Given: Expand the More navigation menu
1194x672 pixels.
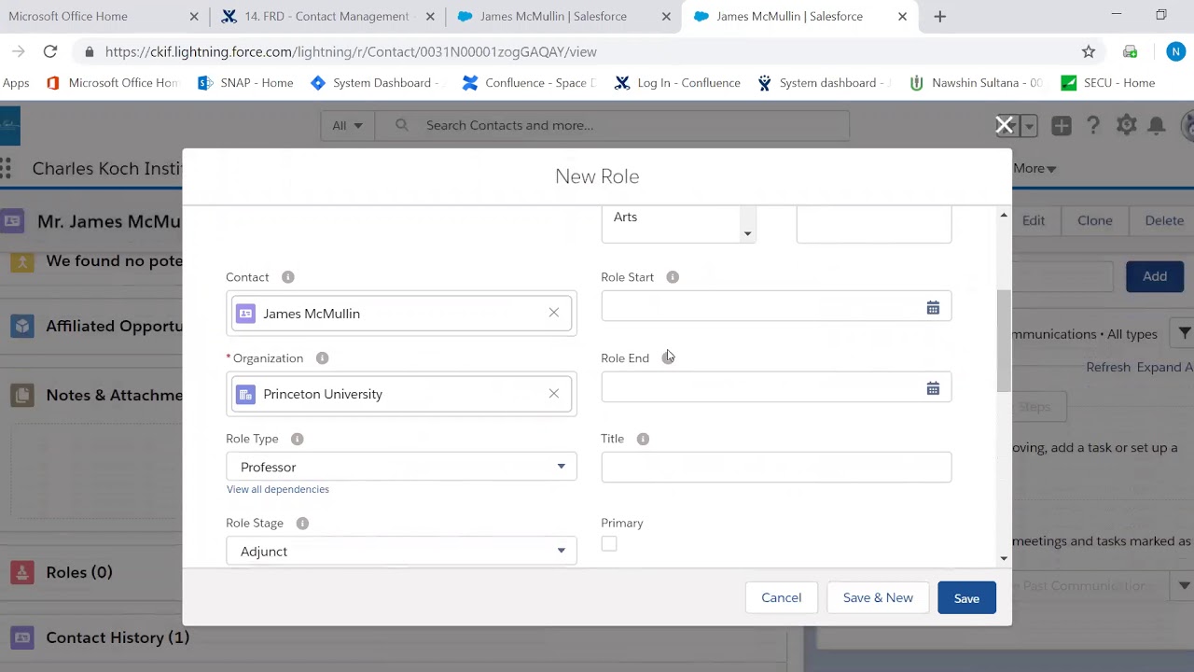Looking at the screenshot, I should pos(1034,168).
